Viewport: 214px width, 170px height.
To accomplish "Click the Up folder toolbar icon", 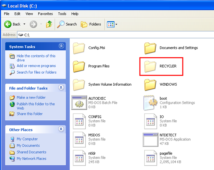I will [49, 24].
